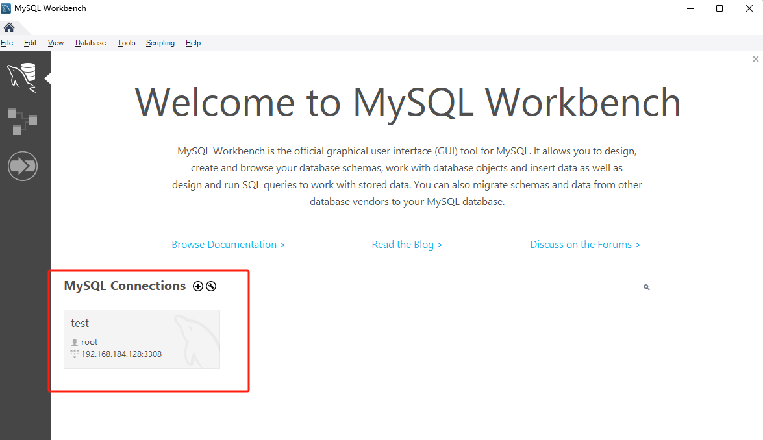Image resolution: width=763 pixels, height=440 pixels.
Task: Click the connections search magnifier icon
Action: 646,287
